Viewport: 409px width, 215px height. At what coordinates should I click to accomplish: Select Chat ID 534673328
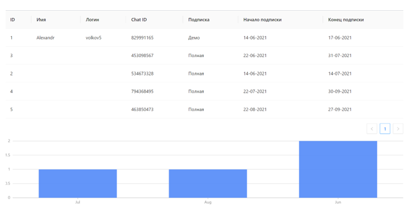click(143, 74)
